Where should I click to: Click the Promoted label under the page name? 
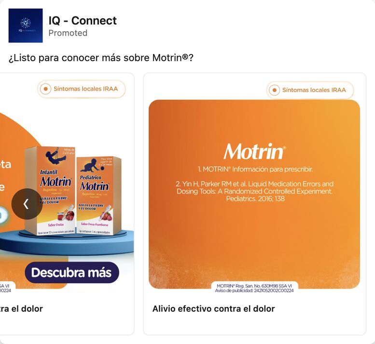[x=68, y=33]
